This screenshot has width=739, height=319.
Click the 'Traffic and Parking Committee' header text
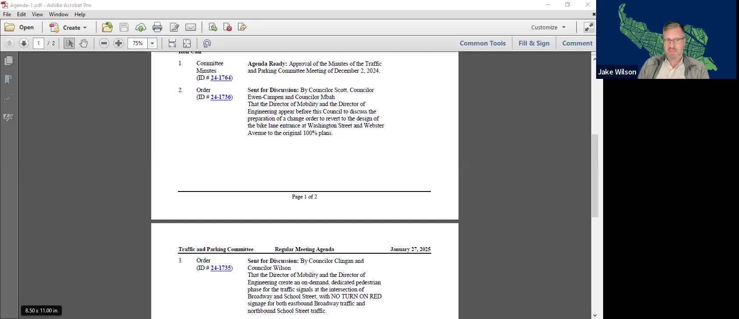[216, 249]
